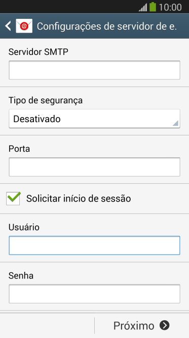Tap the green battery status icon
The width and height of the screenshot is (189, 338).
tap(153, 7)
